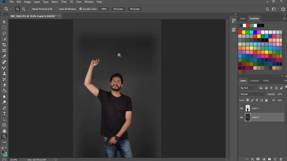This screenshot has width=287, height=161.
Task: Select the Frame tool
Action: tap(4, 51)
